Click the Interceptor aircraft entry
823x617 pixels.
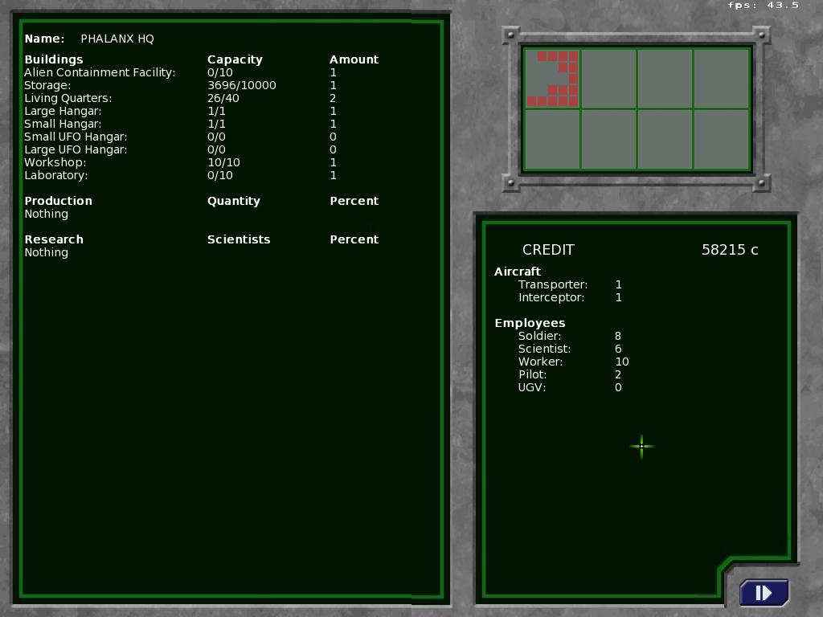[x=551, y=297]
